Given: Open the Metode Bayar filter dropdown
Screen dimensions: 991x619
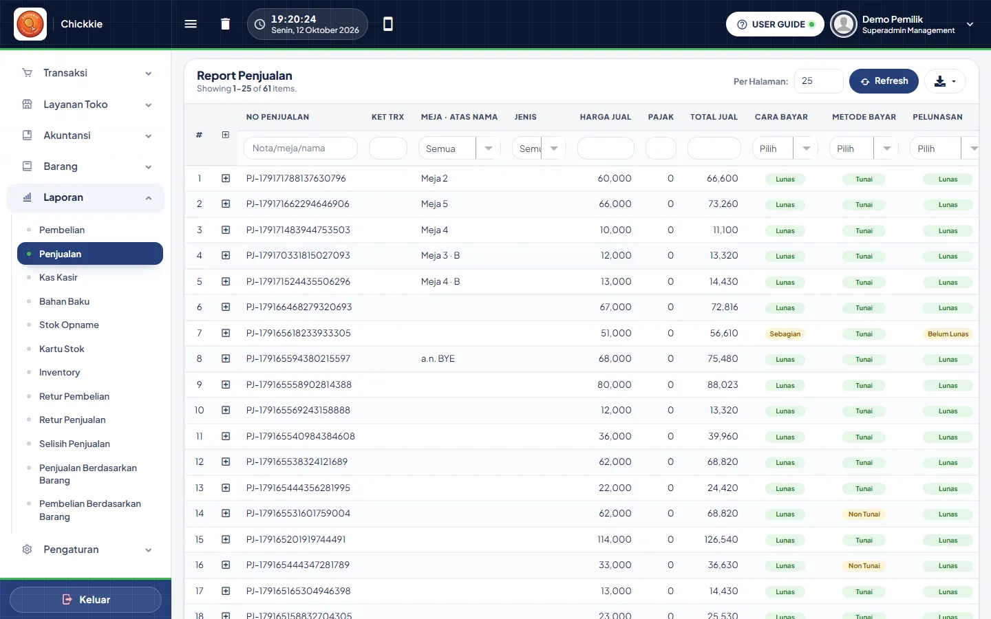Looking at the screenshot, I should pyautogui.click(x=864, y=149).
